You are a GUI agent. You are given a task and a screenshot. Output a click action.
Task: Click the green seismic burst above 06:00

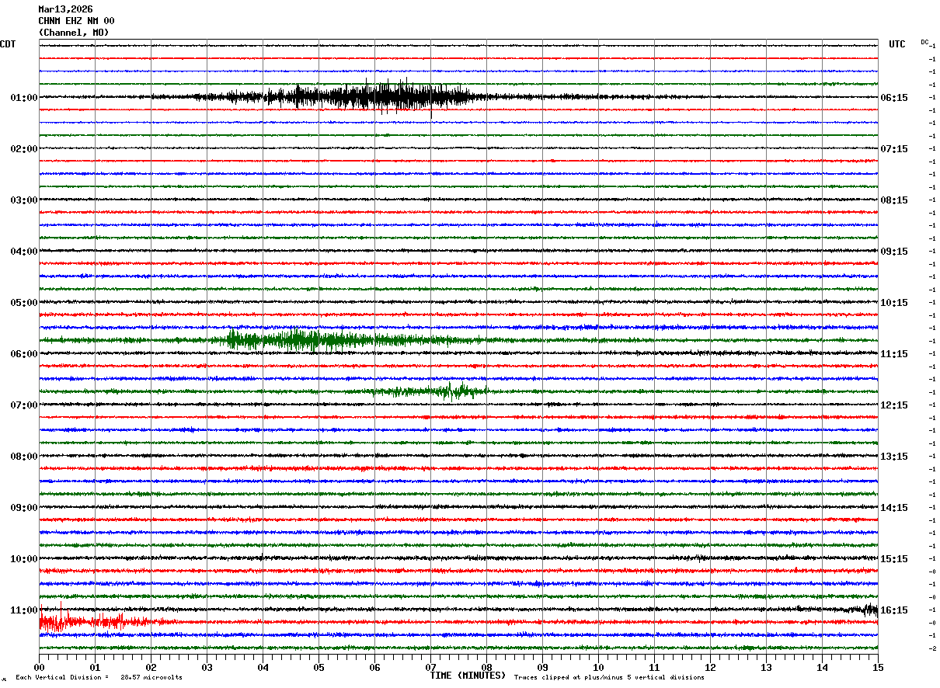[342, 340]
